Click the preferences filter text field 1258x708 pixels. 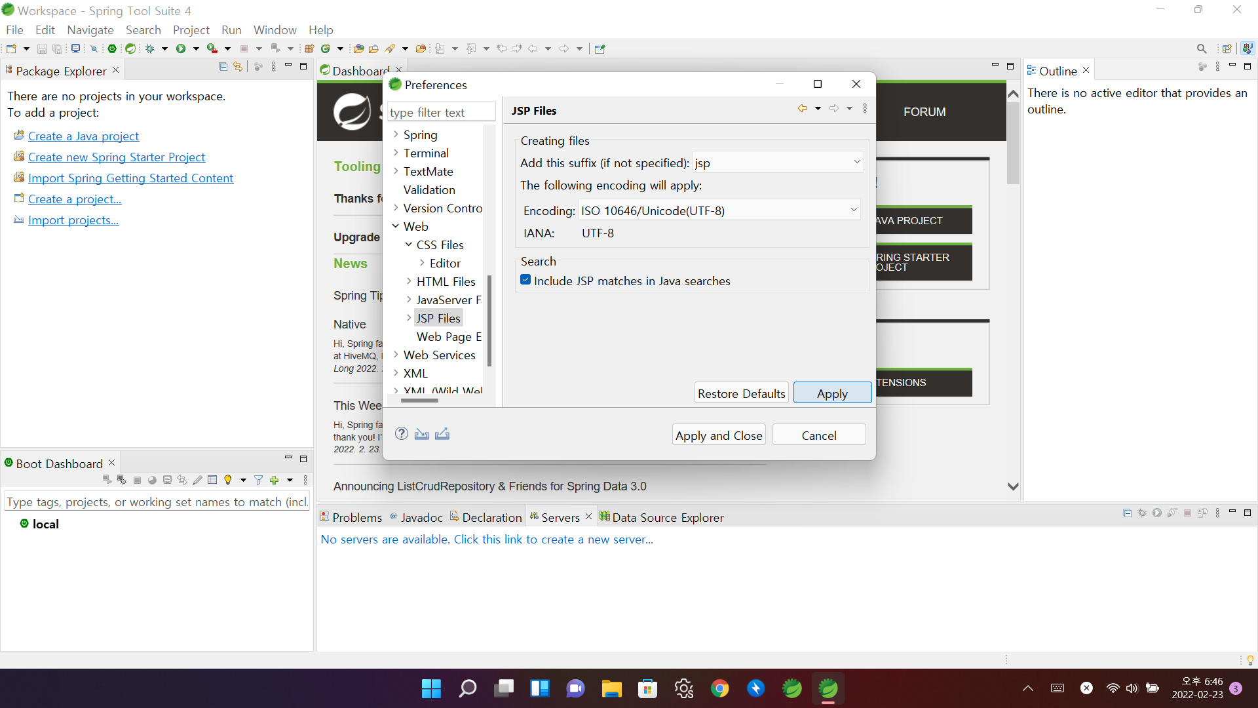[441, 112]
